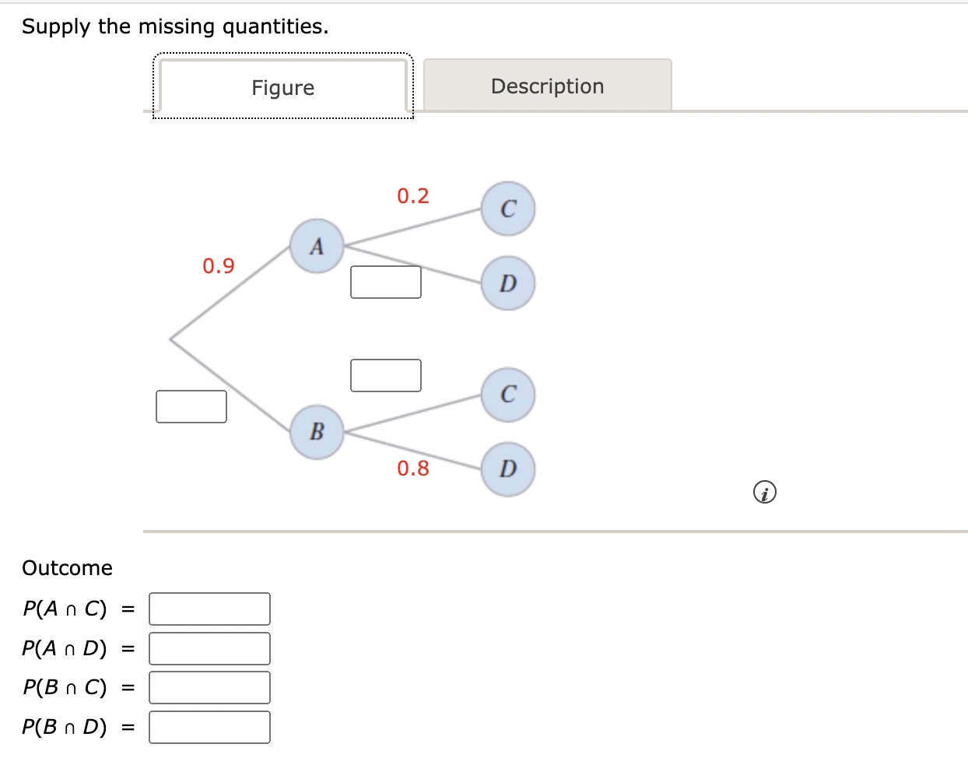Click the empty box on the A-to-D branch
This screenshot has width=968, height=772.
[x=386, y=282]
